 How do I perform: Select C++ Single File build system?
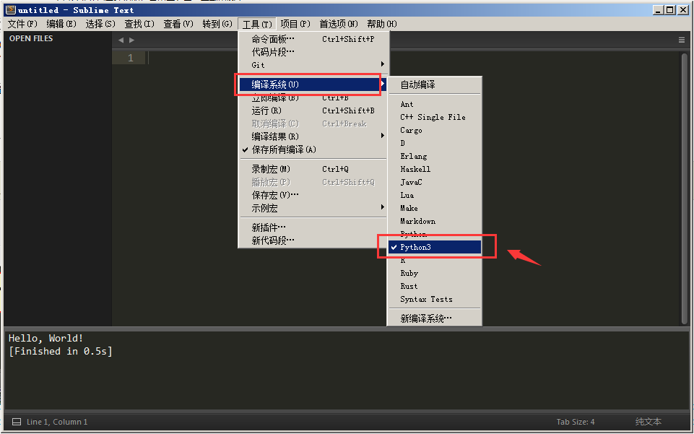(x=435, y=117)
